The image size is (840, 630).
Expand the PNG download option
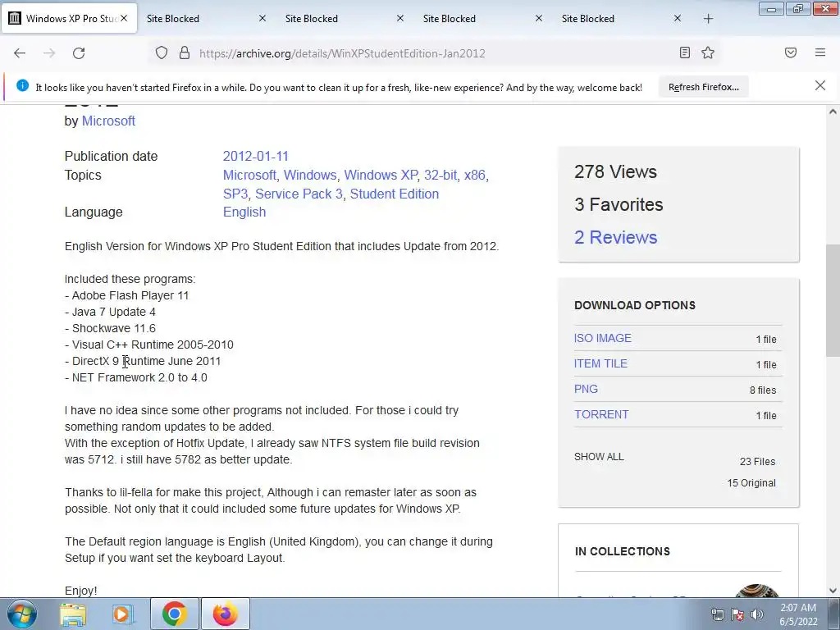pyautogui.click(x=586, y=389)
